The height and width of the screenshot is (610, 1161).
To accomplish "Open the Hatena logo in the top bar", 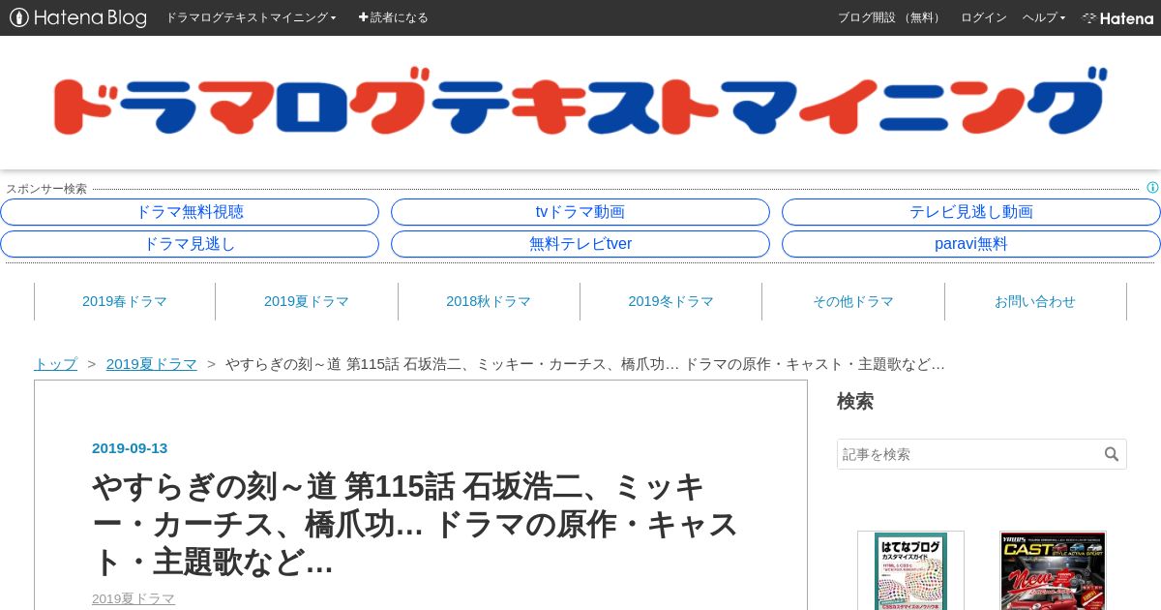I will click(x=1117, y=17).
